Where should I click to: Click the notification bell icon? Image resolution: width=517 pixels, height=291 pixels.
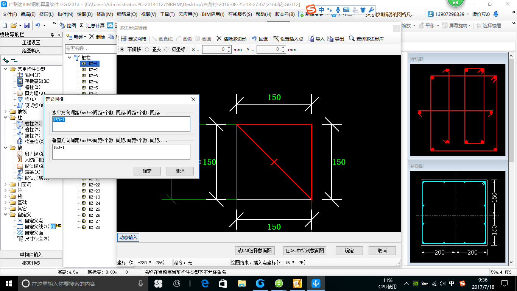pos(496,14)
